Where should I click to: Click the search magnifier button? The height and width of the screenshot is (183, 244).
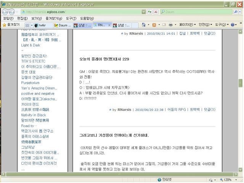[236, 12]
